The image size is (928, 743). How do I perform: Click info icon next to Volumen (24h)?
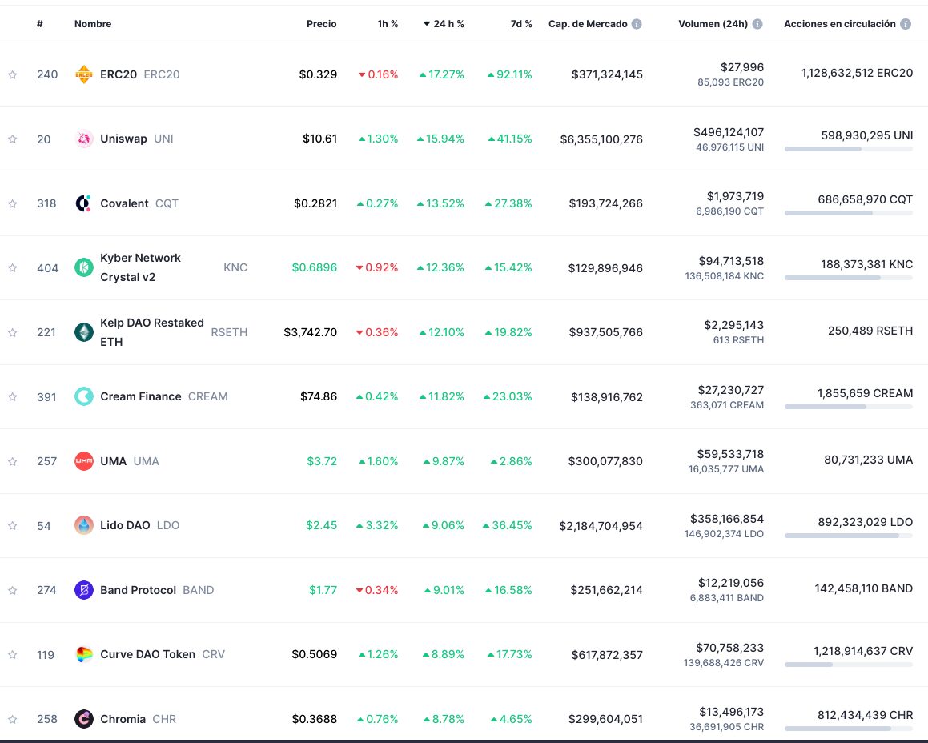point(757,24)
